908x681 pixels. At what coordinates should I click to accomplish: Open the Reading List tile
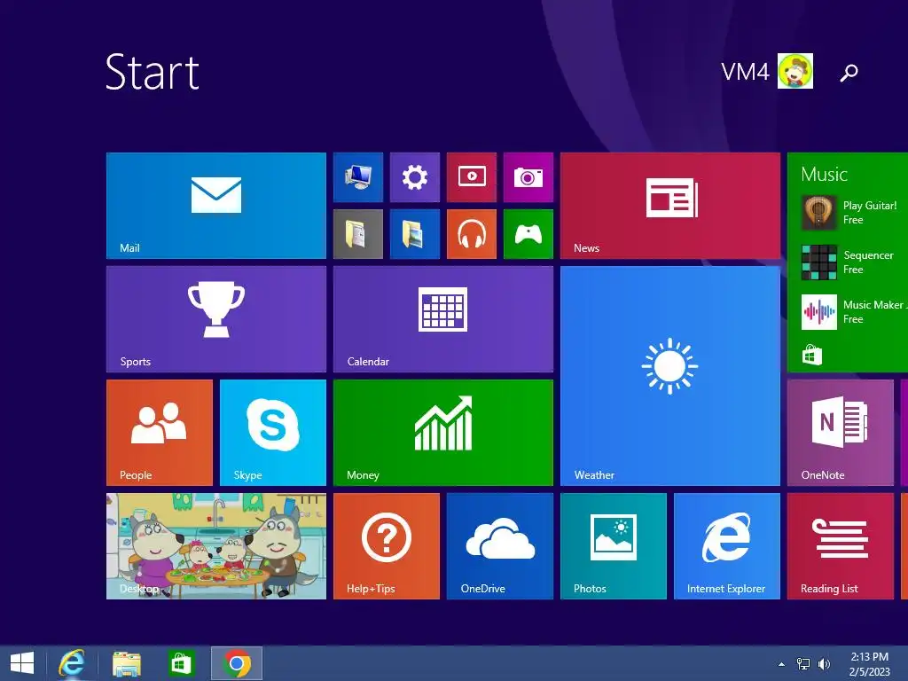pos(841,546)
